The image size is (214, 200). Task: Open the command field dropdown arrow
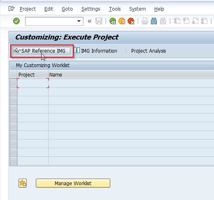tap(79, 21)
